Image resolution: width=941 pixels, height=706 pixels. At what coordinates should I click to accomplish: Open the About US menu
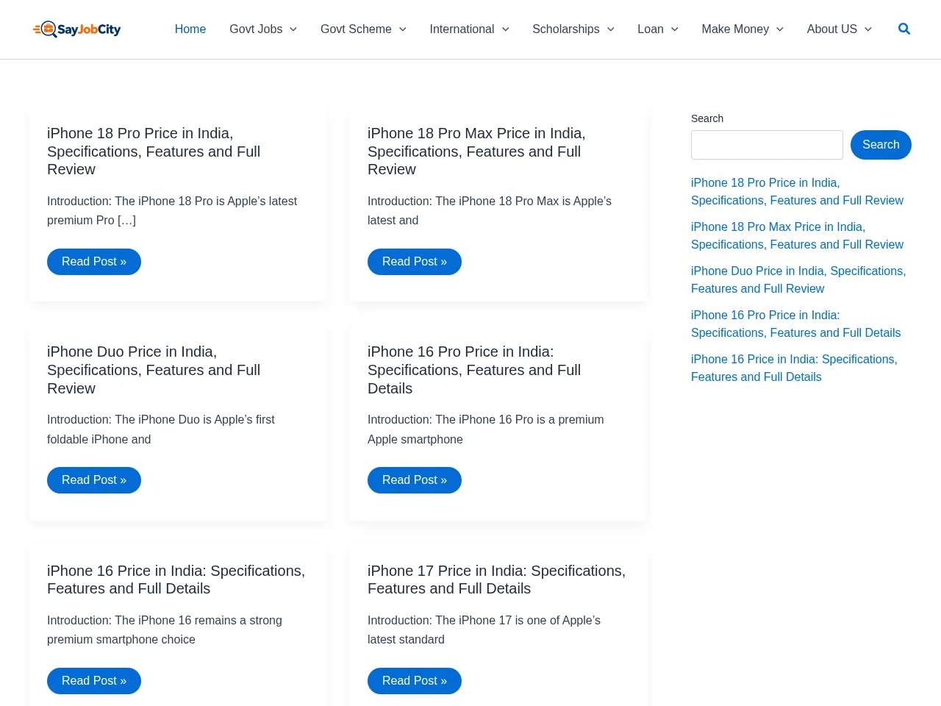tap(832, 29)
